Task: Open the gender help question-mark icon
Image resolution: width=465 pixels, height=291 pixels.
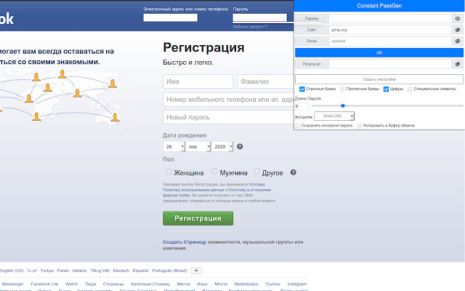Action: pyautogui.click(x=293, y=172)
